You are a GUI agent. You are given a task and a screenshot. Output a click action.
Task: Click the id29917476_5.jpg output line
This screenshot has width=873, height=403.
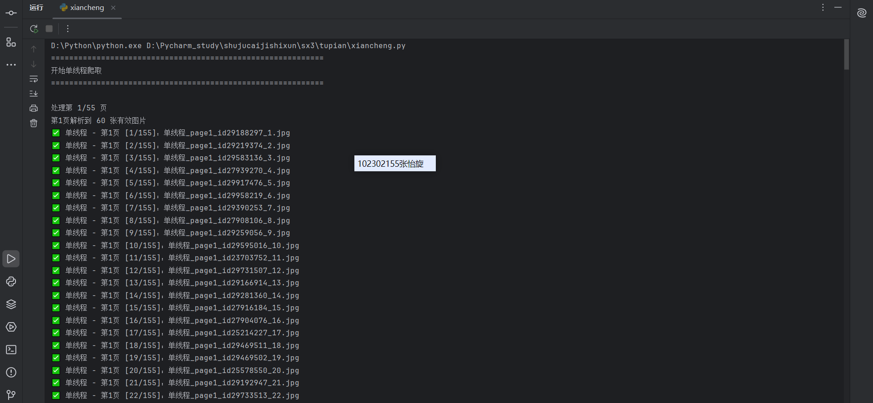pos(171,183)
